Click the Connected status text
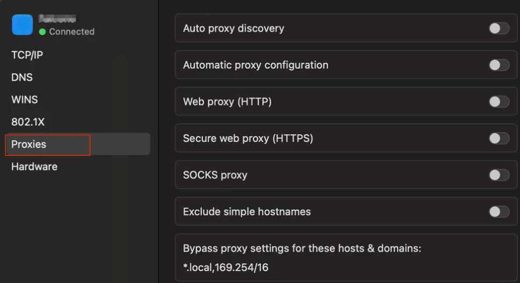Image resolution: width=520 pixels, height=283 pixels. [x=72, y=32]
